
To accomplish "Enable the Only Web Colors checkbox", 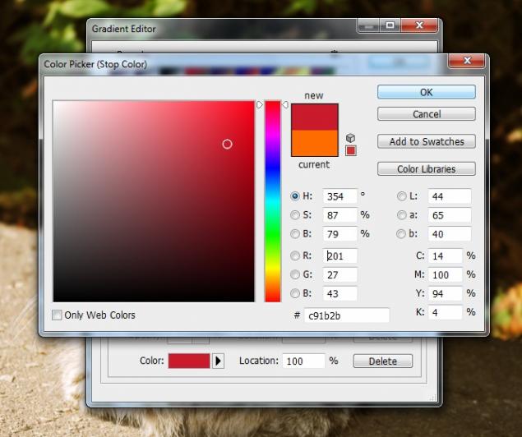I will tap(58, 315).
